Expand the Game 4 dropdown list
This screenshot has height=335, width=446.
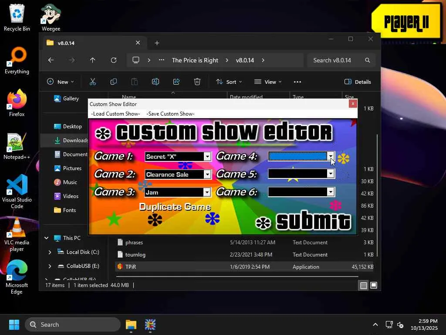tap(331, 156)
